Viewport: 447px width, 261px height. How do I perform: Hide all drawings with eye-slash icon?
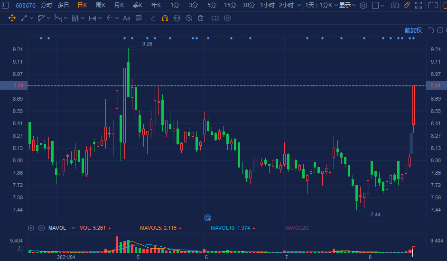(189, 18)
